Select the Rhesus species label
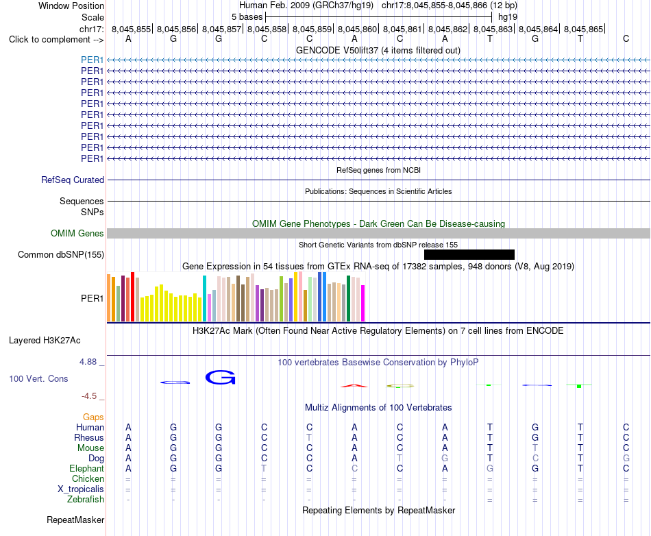 point(89,437)
